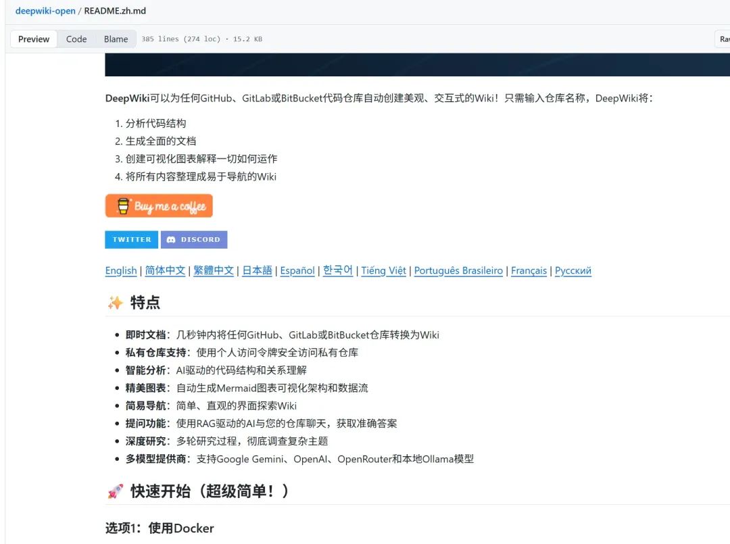Click list item 将所有内容整理成易于导航的Wiki

coord(201,176)
